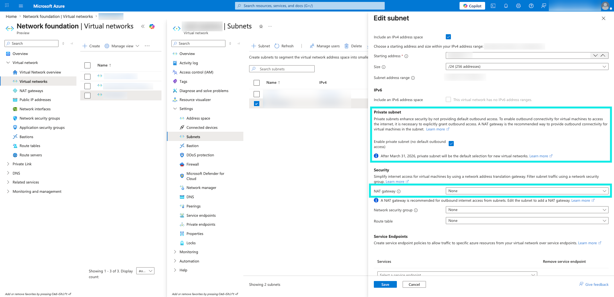
Task: Disable the private subnet checkbox
Action: (x=451, y=144)
